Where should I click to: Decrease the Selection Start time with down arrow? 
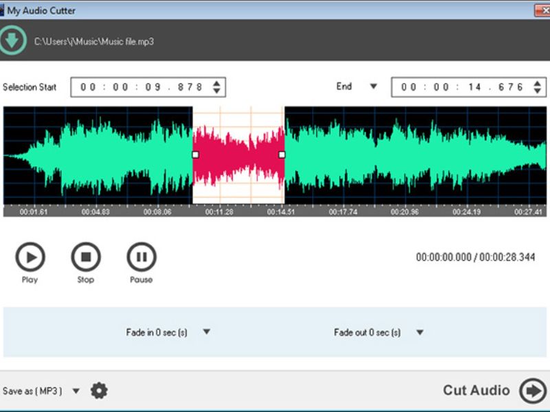coord(217,91)
